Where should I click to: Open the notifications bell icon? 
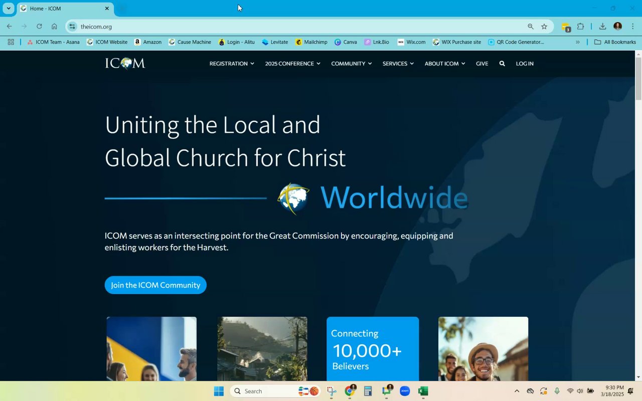tap(630, 391)
